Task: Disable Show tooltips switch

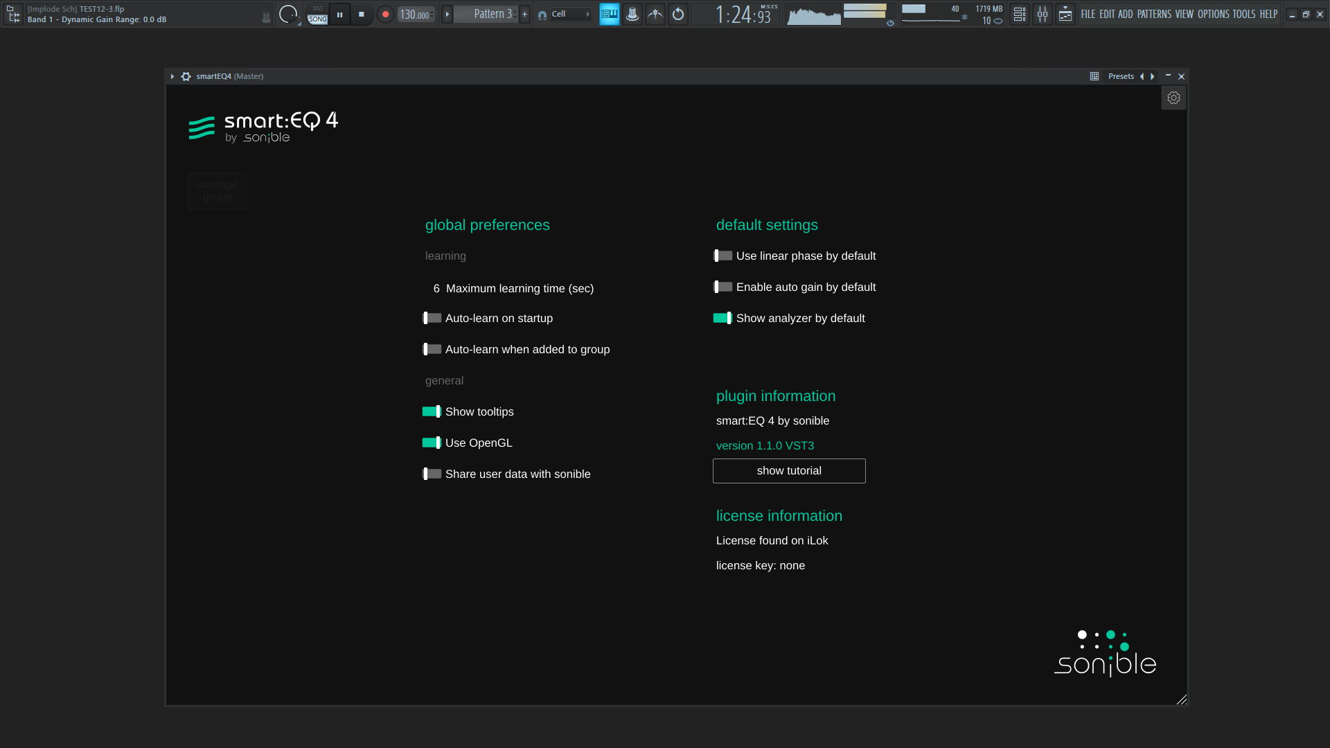Action: (432, 411)
